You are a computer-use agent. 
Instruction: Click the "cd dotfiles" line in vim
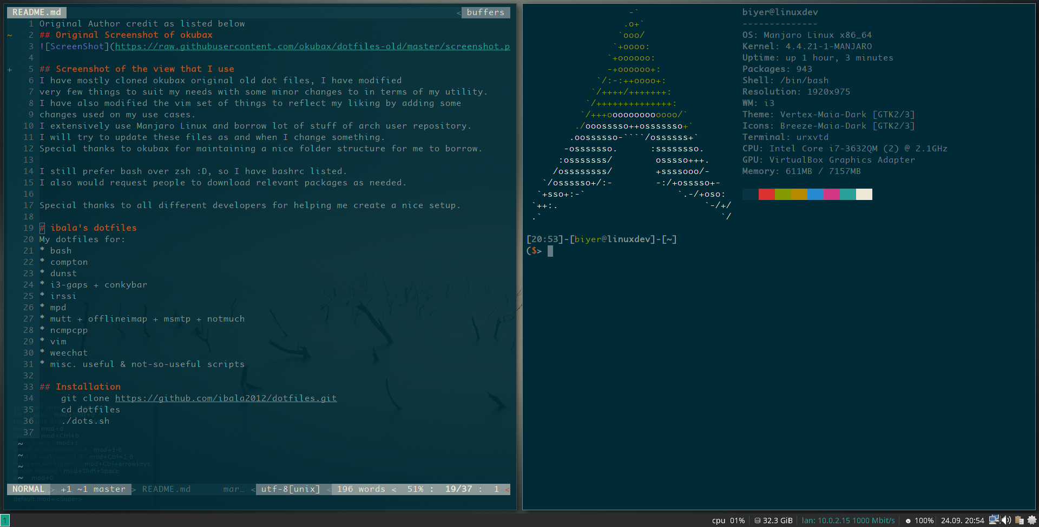click(x=90, y=410)
